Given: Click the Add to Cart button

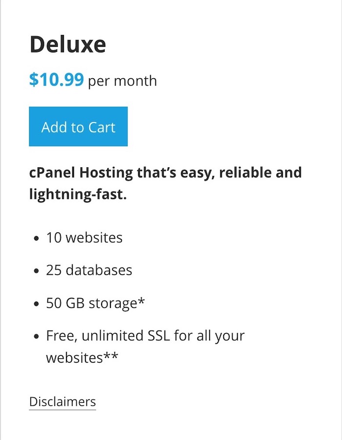Looking at the screenshot, I should [x=78, y=127].
